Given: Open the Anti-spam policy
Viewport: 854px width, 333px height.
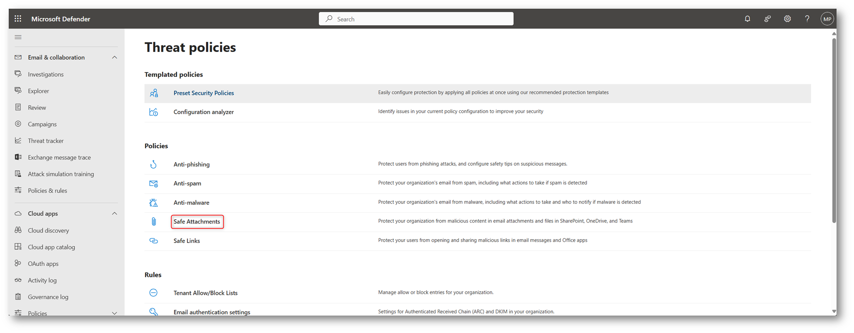Looking at the screenshot, I should click(187, 184).
